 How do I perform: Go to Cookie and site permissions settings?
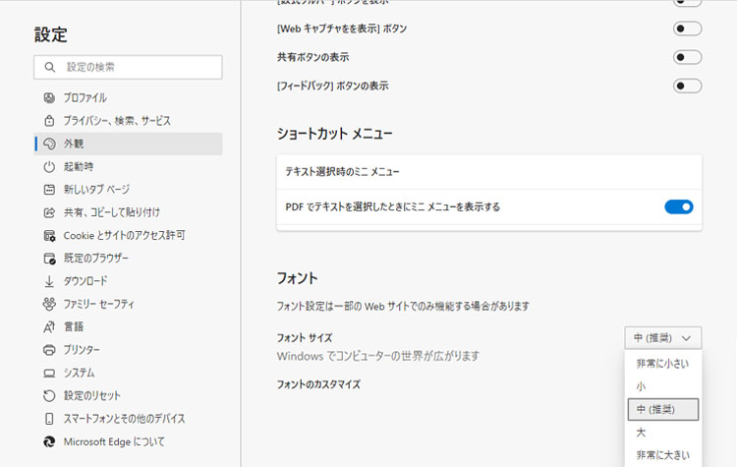tap(124, 235)
